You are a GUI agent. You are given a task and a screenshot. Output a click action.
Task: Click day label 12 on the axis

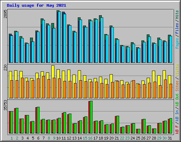69,138
